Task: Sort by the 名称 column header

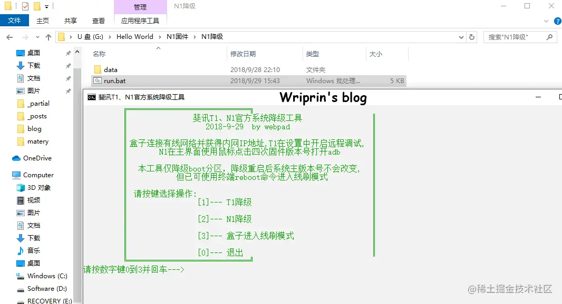Action: click(99, 54)
